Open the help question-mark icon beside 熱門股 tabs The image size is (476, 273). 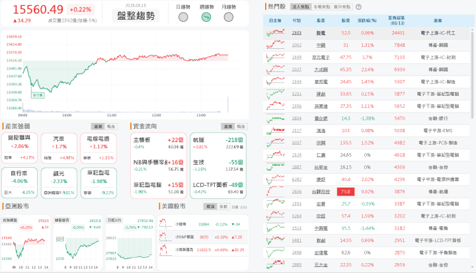[x=358, y=7]
